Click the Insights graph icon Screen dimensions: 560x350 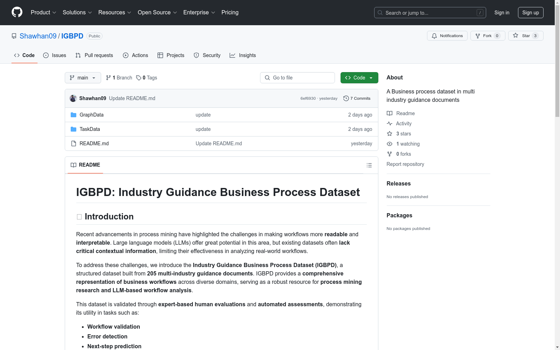(x=232, y=55)
